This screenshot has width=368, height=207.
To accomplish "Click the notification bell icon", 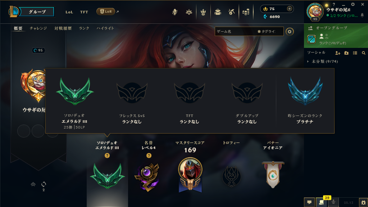I will point(362,15).
